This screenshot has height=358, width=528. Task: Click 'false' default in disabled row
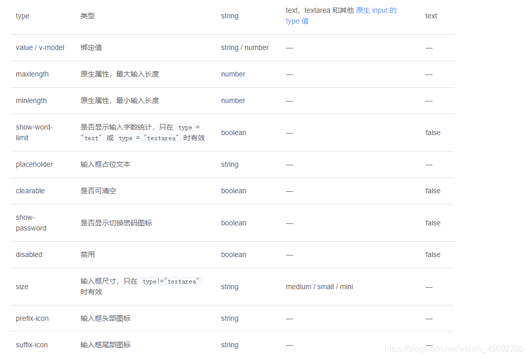[x=433, y=254]
